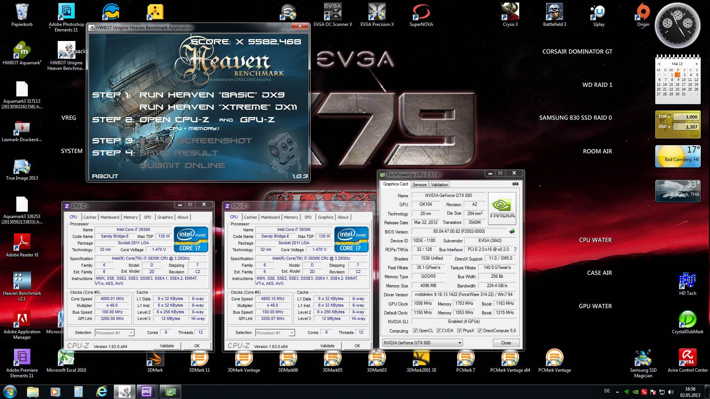Switch to Sensors tab in GPU-Z

(x=419, y=184)
